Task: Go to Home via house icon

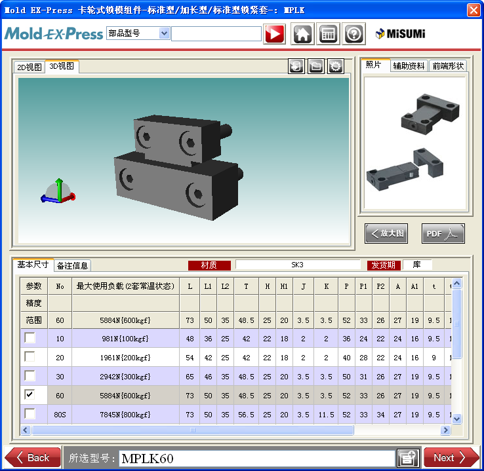Action: tap(302, 34)
